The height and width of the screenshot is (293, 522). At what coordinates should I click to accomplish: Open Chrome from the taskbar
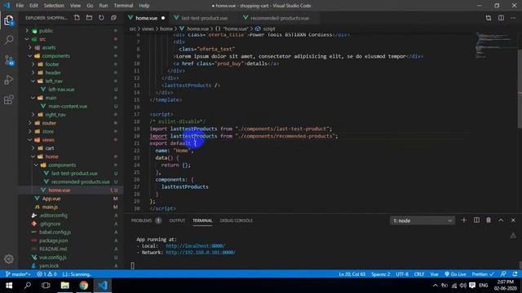click(83, 286)
